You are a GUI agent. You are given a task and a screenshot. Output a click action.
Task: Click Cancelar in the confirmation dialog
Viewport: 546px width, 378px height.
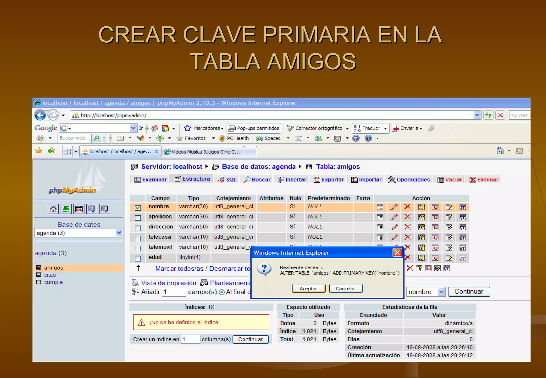click(346, 288)
